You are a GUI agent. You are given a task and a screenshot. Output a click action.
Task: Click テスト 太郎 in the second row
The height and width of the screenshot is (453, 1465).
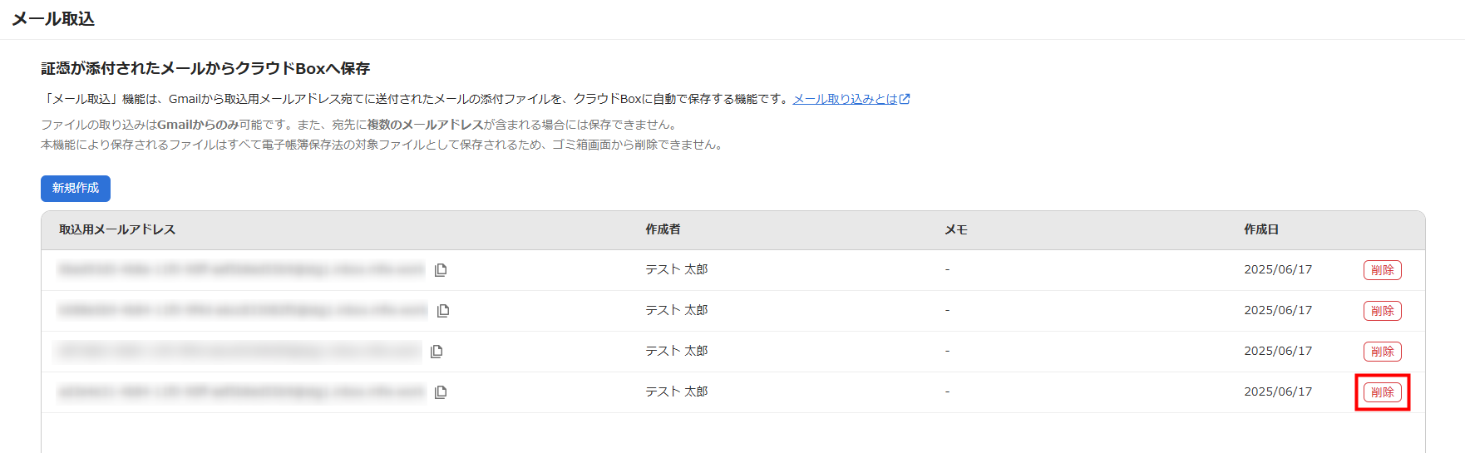677,310
